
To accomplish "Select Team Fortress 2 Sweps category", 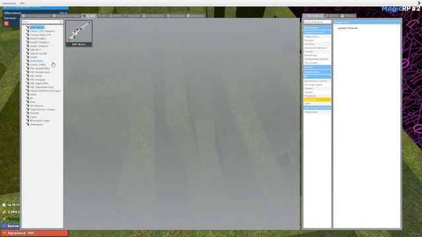I will tap(42, 110).
